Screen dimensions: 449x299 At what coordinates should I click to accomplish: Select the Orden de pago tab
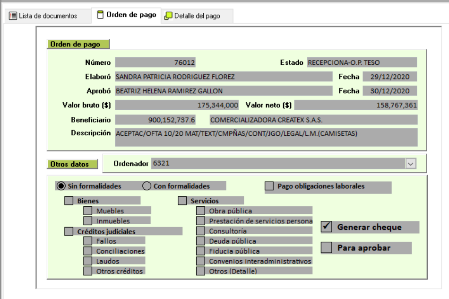pos(126,15)
